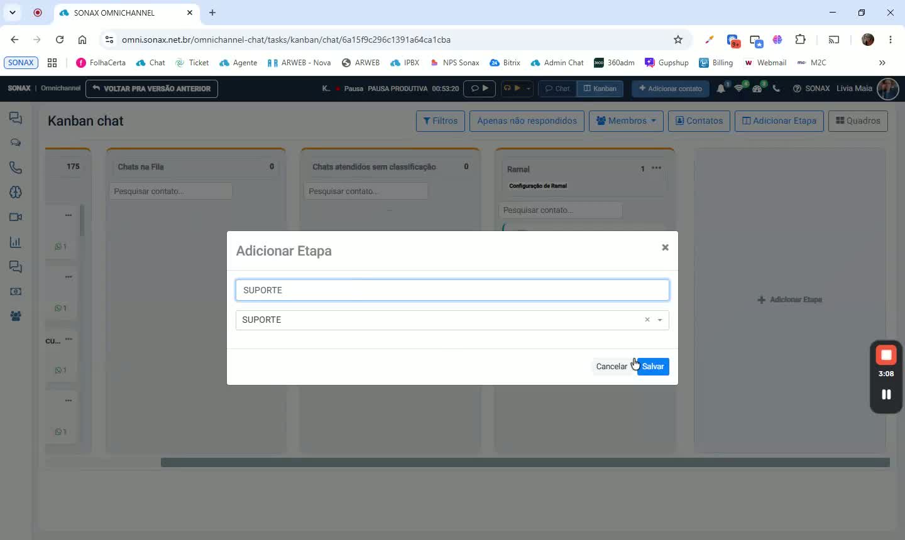Open the browser extensions puzzle icon
905x540 pixels.
800,40
